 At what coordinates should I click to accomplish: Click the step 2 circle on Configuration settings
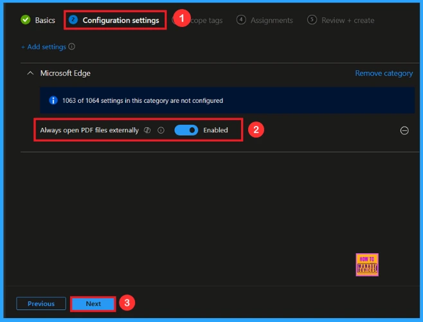tap(73, 20)
